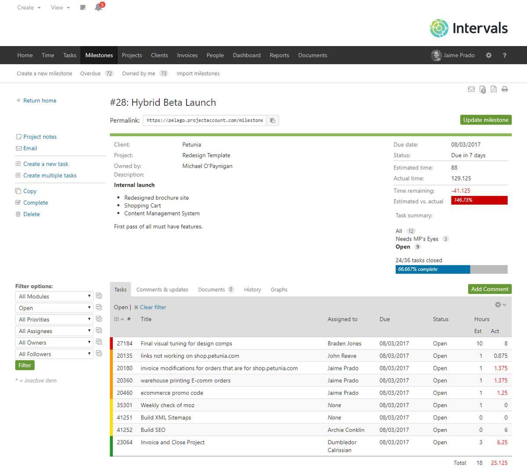Click the print icon
The width and height of the screenshot is (527, 473).
pos(505,89)
